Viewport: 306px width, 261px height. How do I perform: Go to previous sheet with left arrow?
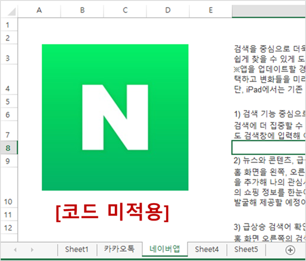click(x=15, y=250)
